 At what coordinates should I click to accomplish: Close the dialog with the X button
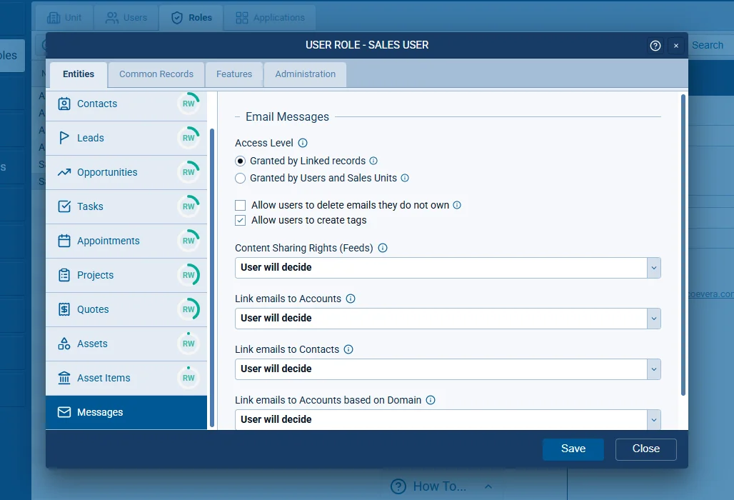(676, 46)
